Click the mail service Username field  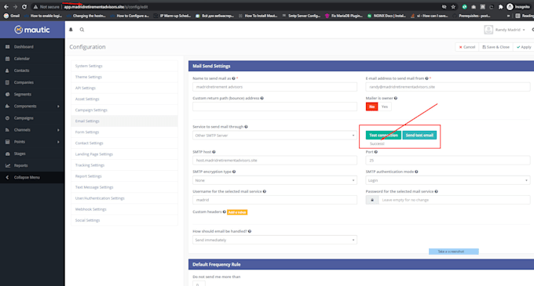(275, 200)
